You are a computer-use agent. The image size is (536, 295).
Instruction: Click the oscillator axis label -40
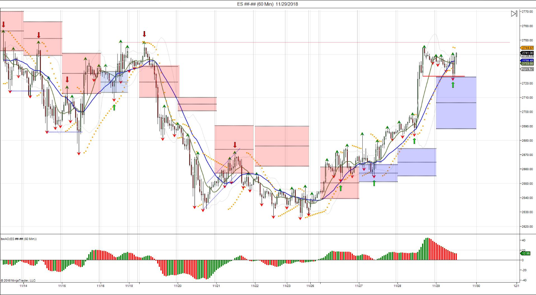pyautogui.click(x=524, y=280)
